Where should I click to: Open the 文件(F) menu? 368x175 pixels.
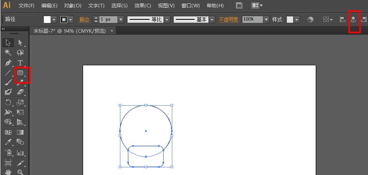[26, 6]
